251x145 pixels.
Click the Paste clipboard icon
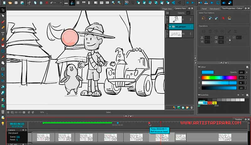(x=41, y=3)
